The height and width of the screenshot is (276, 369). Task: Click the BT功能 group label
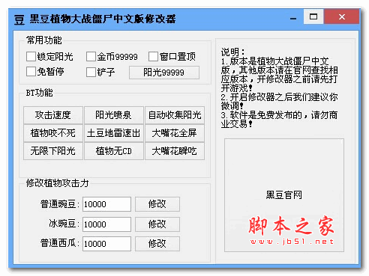point(40,93)
